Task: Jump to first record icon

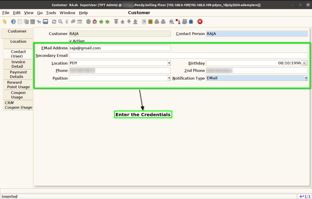Action: [116, 22]
